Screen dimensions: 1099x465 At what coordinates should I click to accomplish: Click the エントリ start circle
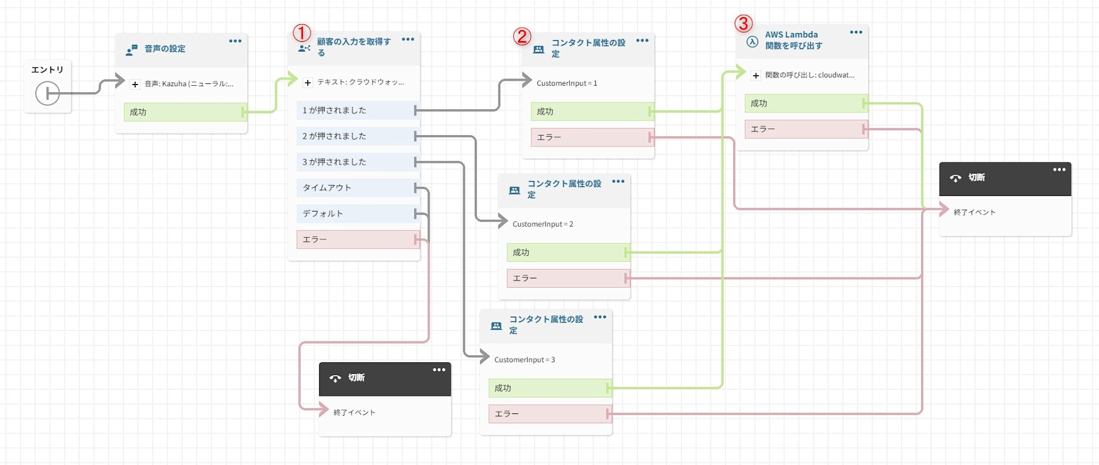point(47,93)
